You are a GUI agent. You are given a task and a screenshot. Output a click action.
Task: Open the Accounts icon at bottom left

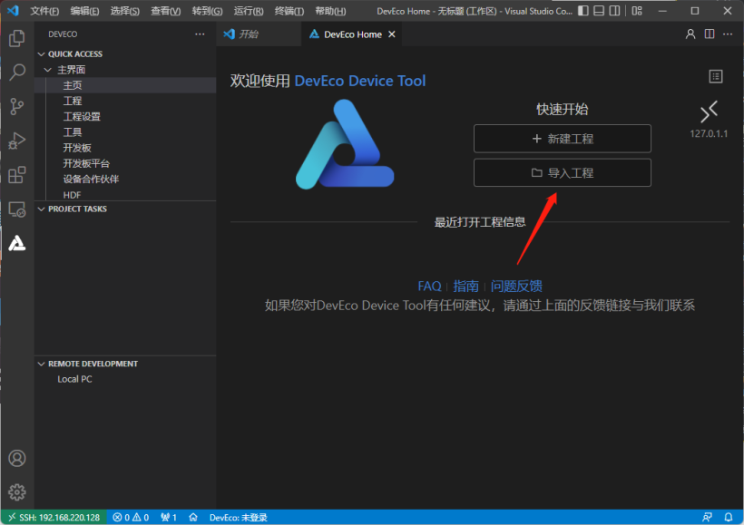pos(16,459)
